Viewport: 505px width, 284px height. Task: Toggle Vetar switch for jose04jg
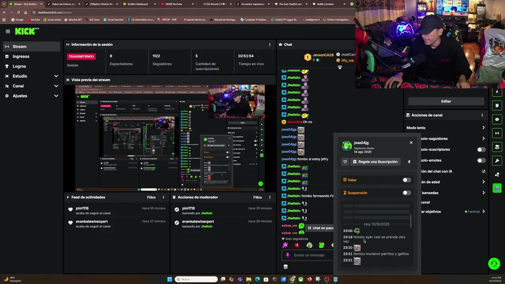[407, 180]
